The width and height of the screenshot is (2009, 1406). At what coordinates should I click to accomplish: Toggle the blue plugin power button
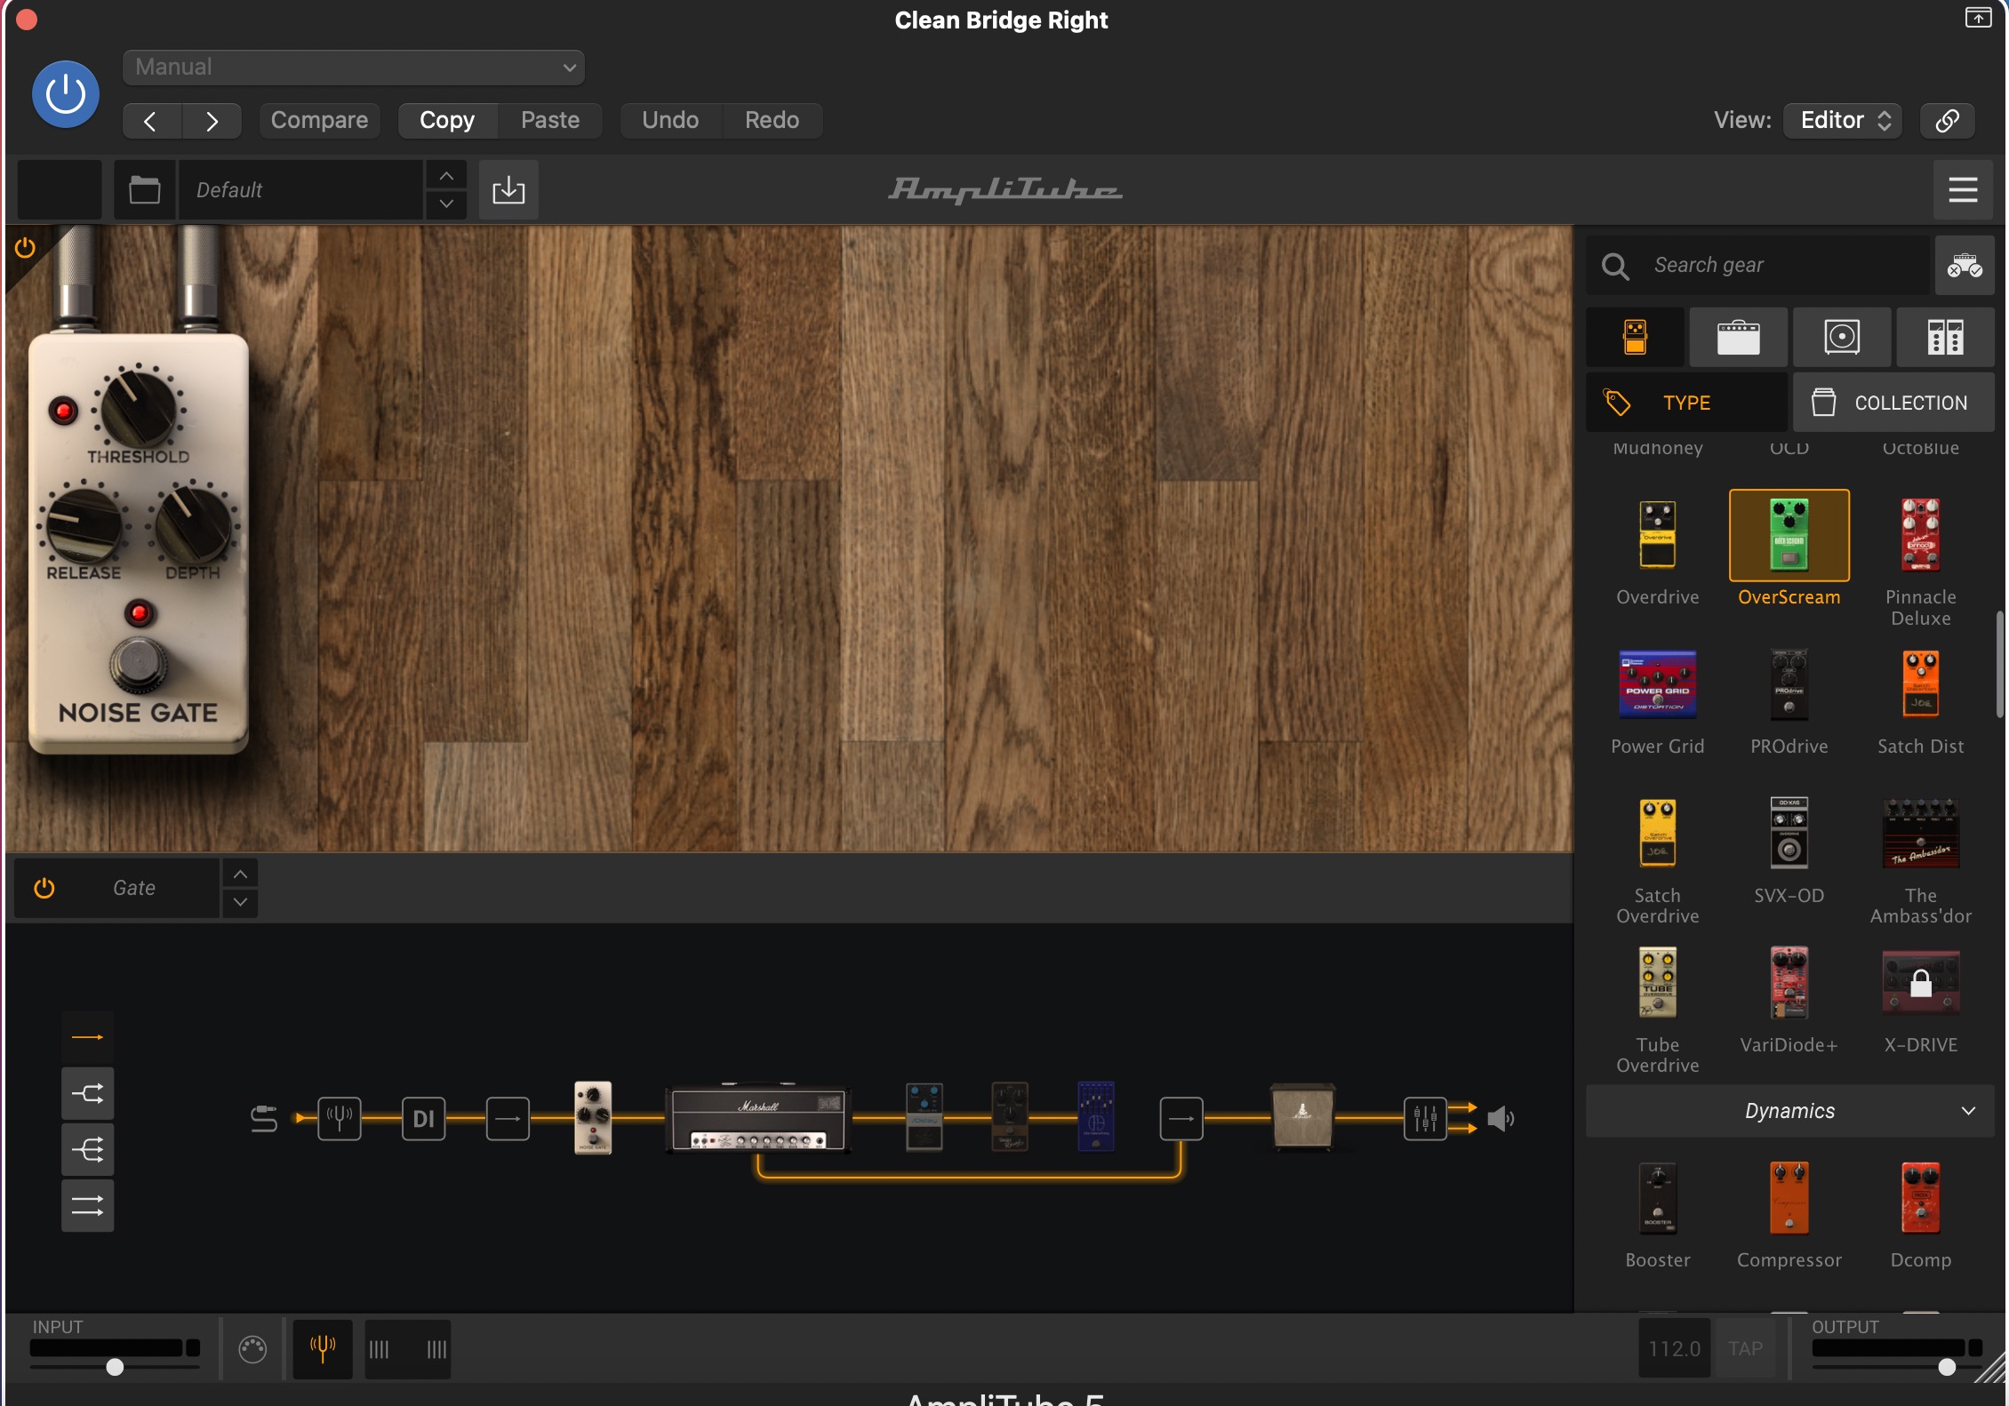pyautogui.click(x=66, y=94)
